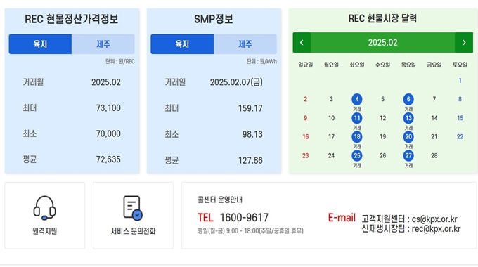Select 육지 tab in SMP정보 panel
The width and height of the screenshot is (478, 267).
click(182, 44)
